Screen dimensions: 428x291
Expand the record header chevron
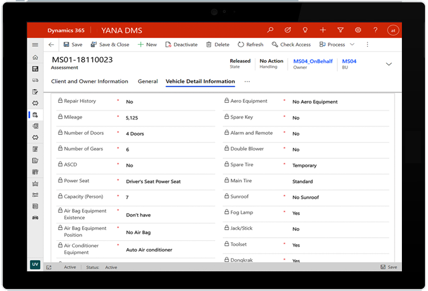(x=389, y=64)
